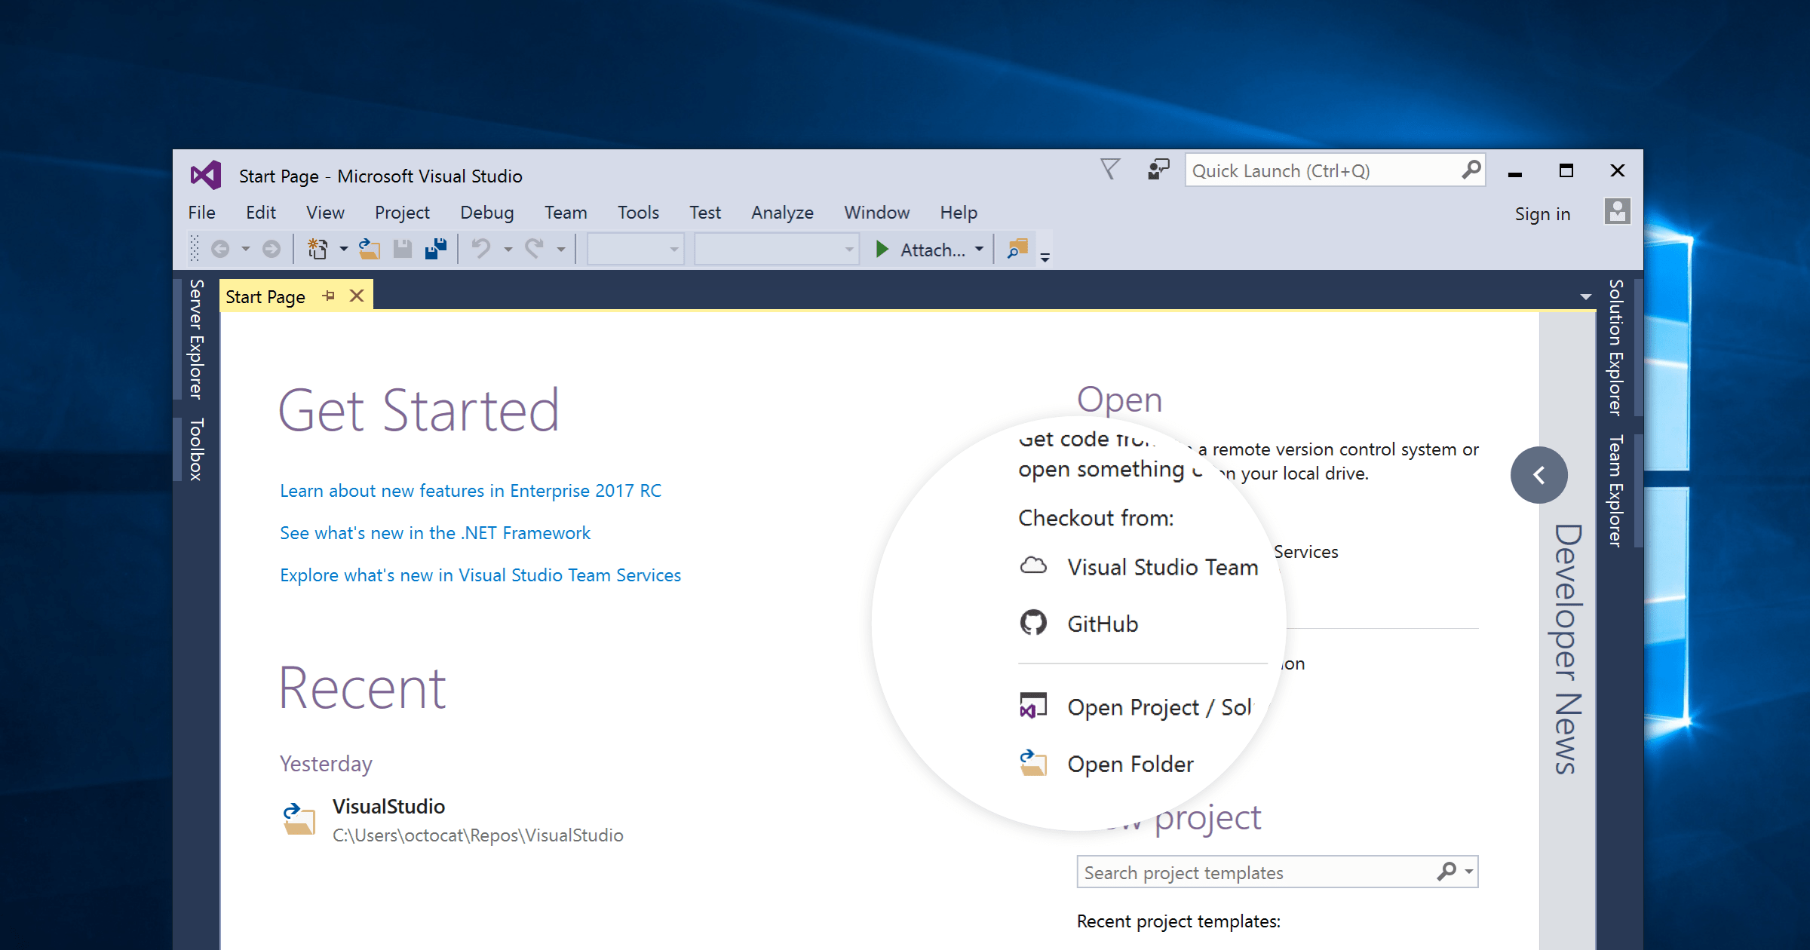Open GitHub checkout from the Open panel

(x=1102, y=624)
